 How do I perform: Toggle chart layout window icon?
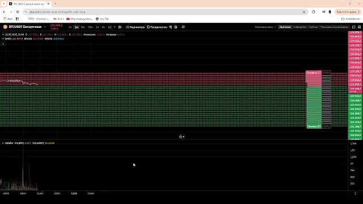pyautogui.click(x=354, y=27)
